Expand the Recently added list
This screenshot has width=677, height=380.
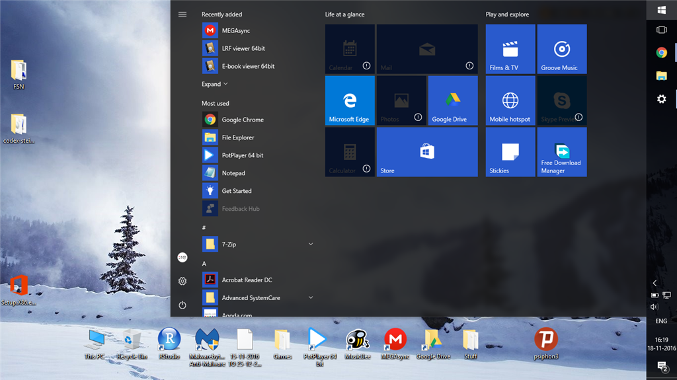click(x=215, y=84)
